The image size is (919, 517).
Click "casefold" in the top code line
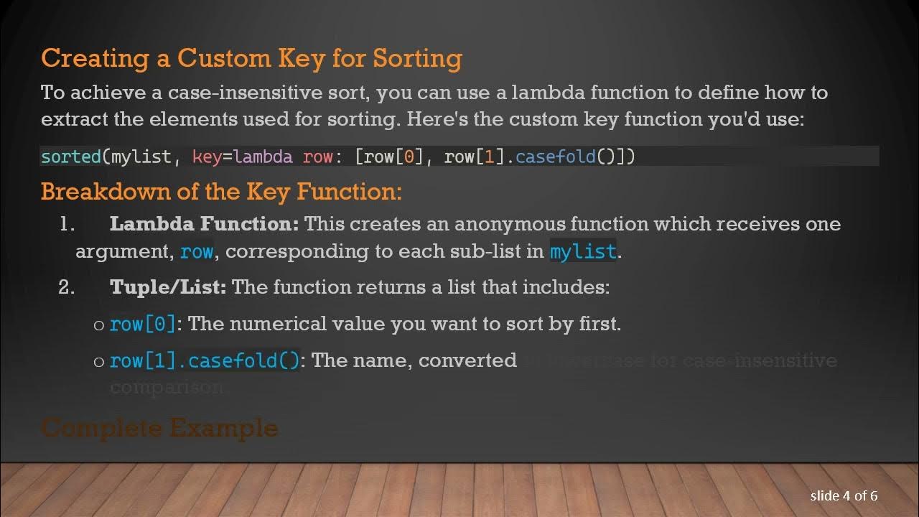point(556,157)
